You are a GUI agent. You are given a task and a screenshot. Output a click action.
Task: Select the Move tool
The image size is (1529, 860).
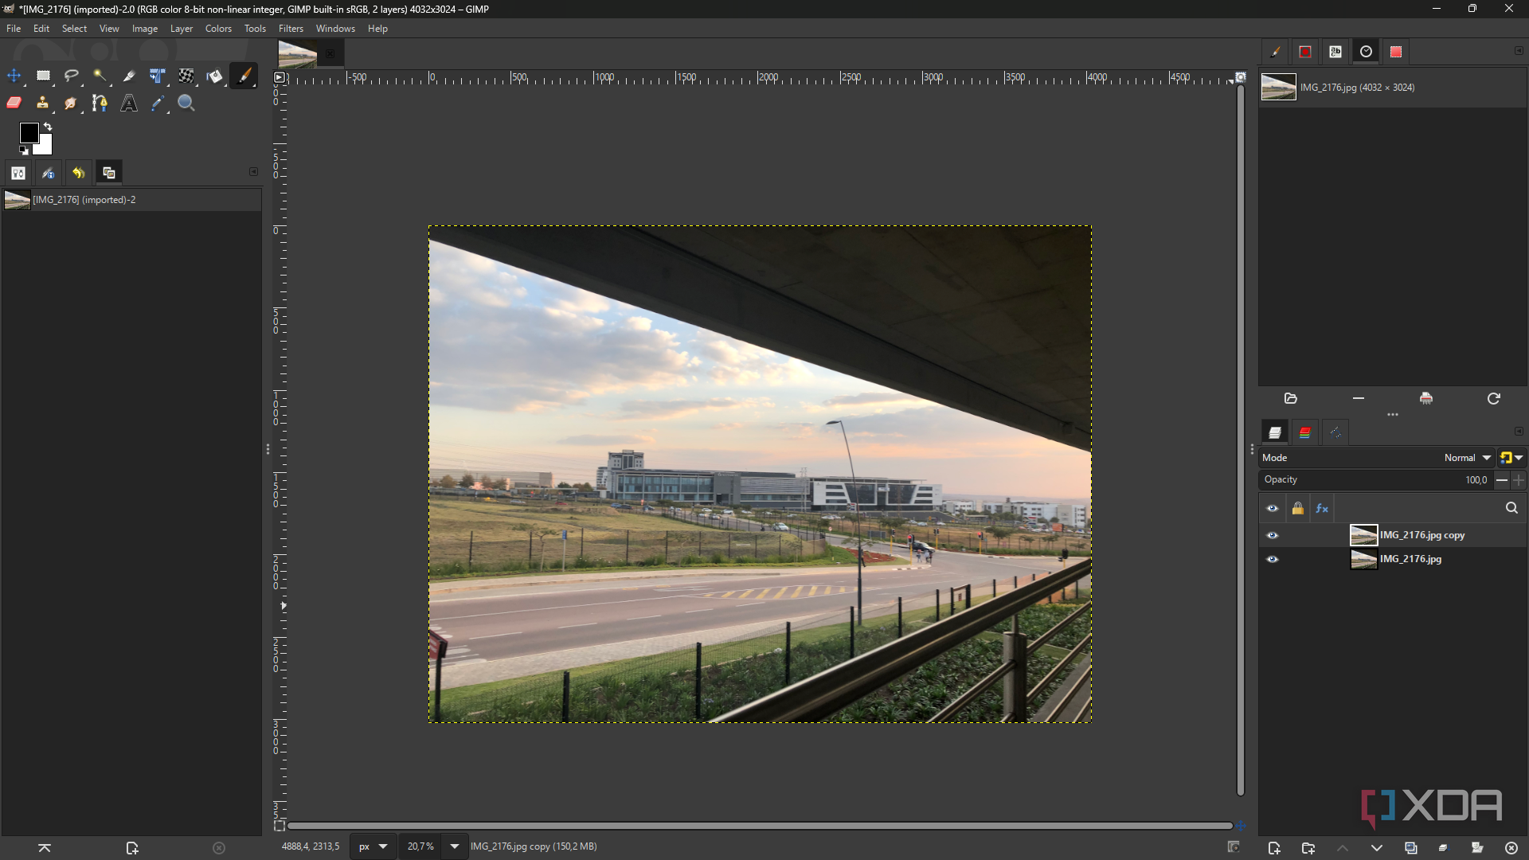(x=14, y=76)
